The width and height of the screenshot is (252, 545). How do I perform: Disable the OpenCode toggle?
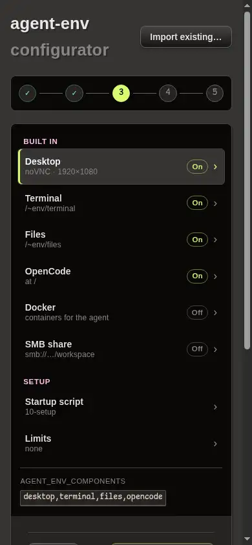coord(197,276)
